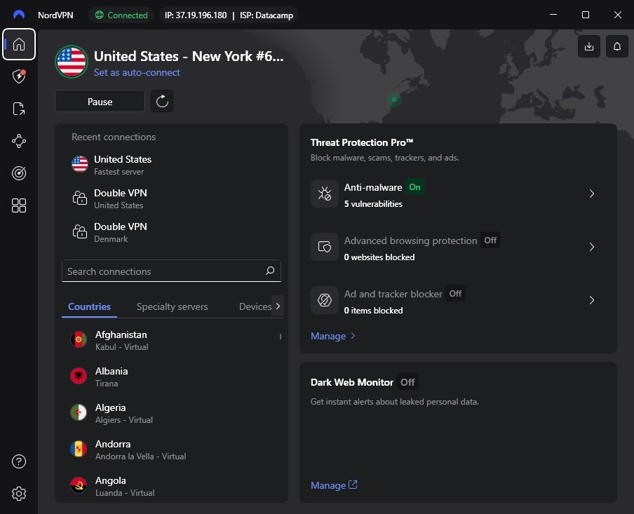
Task: Click the Afghanistan flag icon
Action: [x=79, y=339]
